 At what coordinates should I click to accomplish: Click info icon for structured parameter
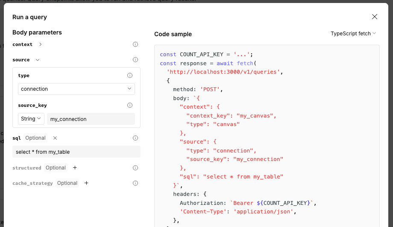pyautogui.click(x=135, y=168)
